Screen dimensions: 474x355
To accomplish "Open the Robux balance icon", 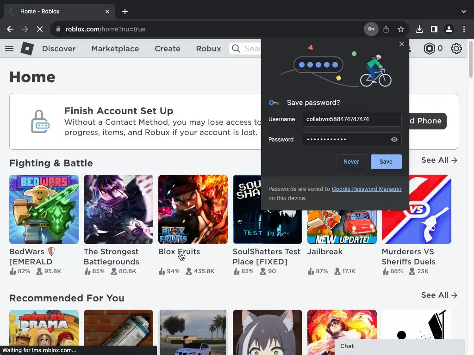I will [429, 48].
